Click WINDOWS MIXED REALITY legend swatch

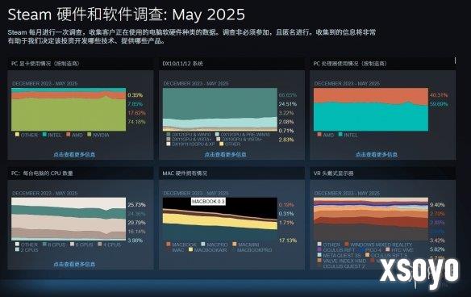pyautogui.click(x=347, y=244)
